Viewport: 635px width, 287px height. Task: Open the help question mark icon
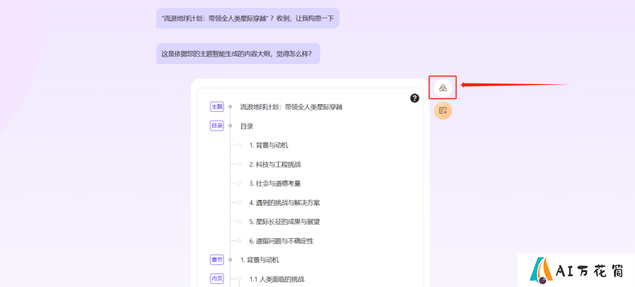click(x=415, y=98)
